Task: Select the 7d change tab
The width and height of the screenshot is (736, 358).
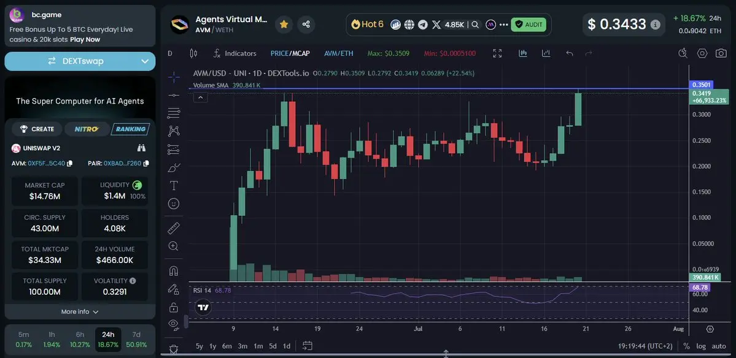Action: click(x=136, y=340)
